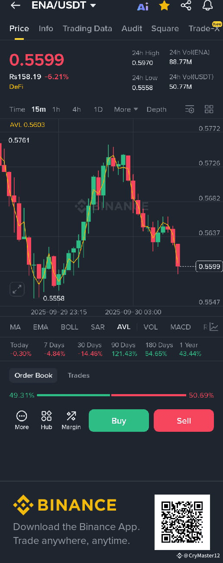This screenshot has width=223, height=563.
Task: Open the Trade-X tab
Action: pyautogui.click(x=205, y=29)
